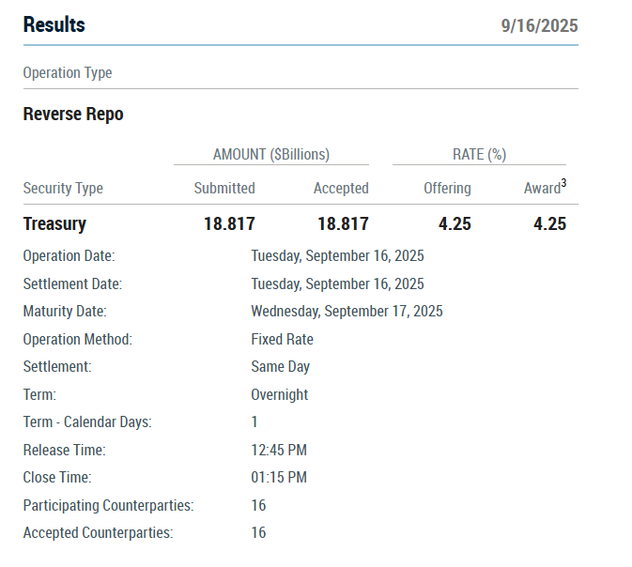Click the Overnight term value
Image resolution: width=632 pixels, height=567 pixels.
click(x=279, y=394)
